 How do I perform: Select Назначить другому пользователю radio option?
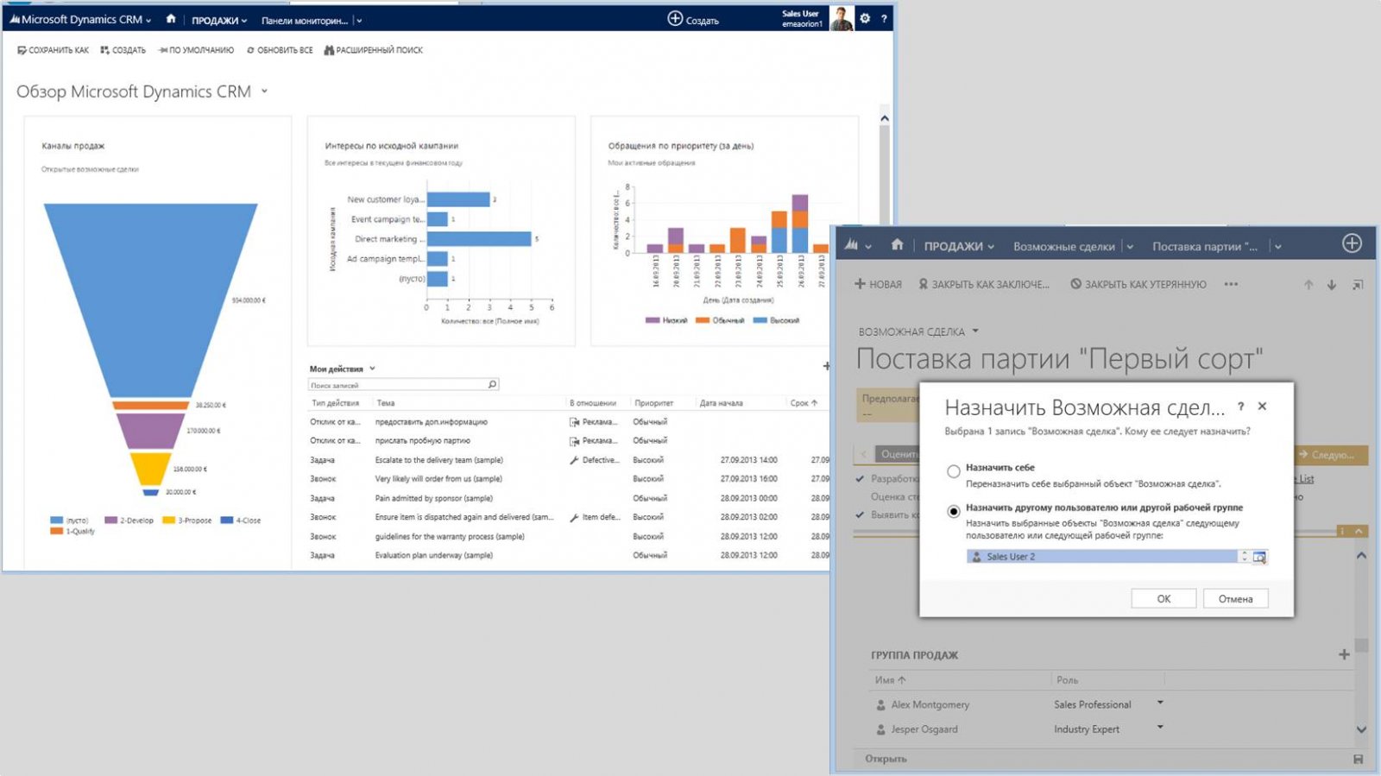click(953, 511)
